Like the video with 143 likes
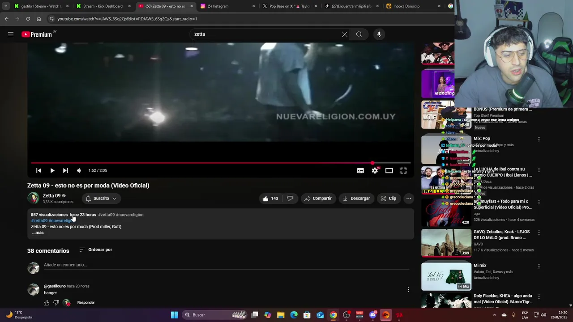This screenshot has width=573, height=322. (x=270, y=199)
